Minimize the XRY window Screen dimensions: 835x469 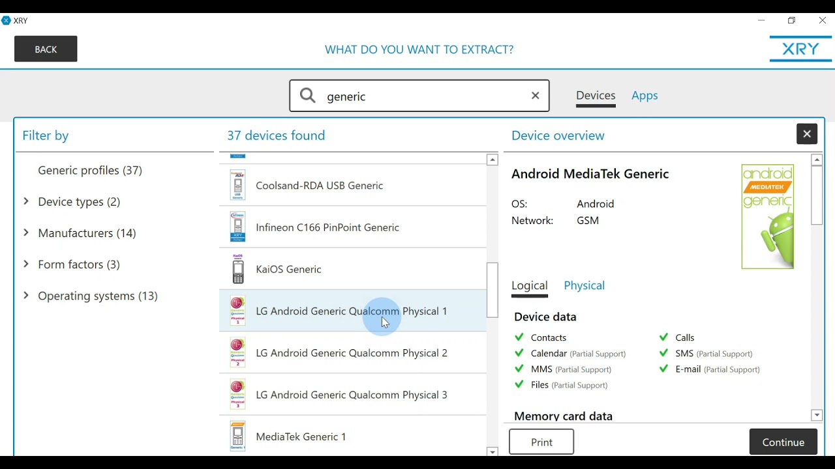tap(761, 21)
